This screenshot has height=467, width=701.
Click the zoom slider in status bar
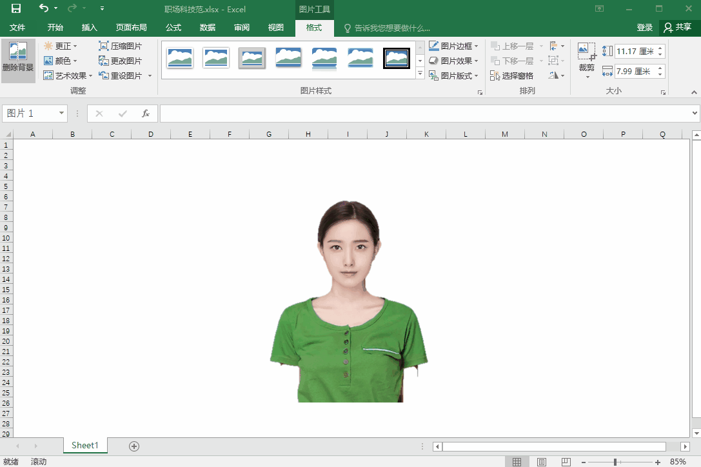(x=616, y=462)
